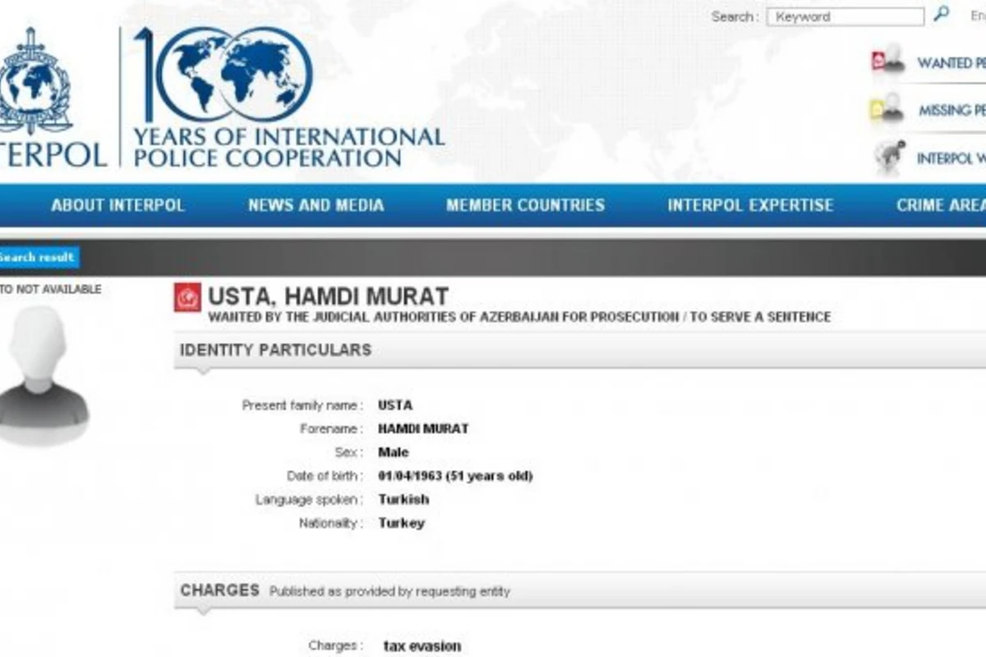Open the Crime Areas menu
The width and height of the screenshot is (986, 657).
coord(941,205)
